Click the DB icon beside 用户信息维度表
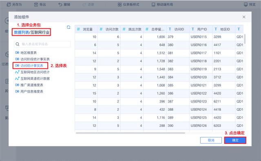This screenshot has width=261, height=161. tap(17, 91)
